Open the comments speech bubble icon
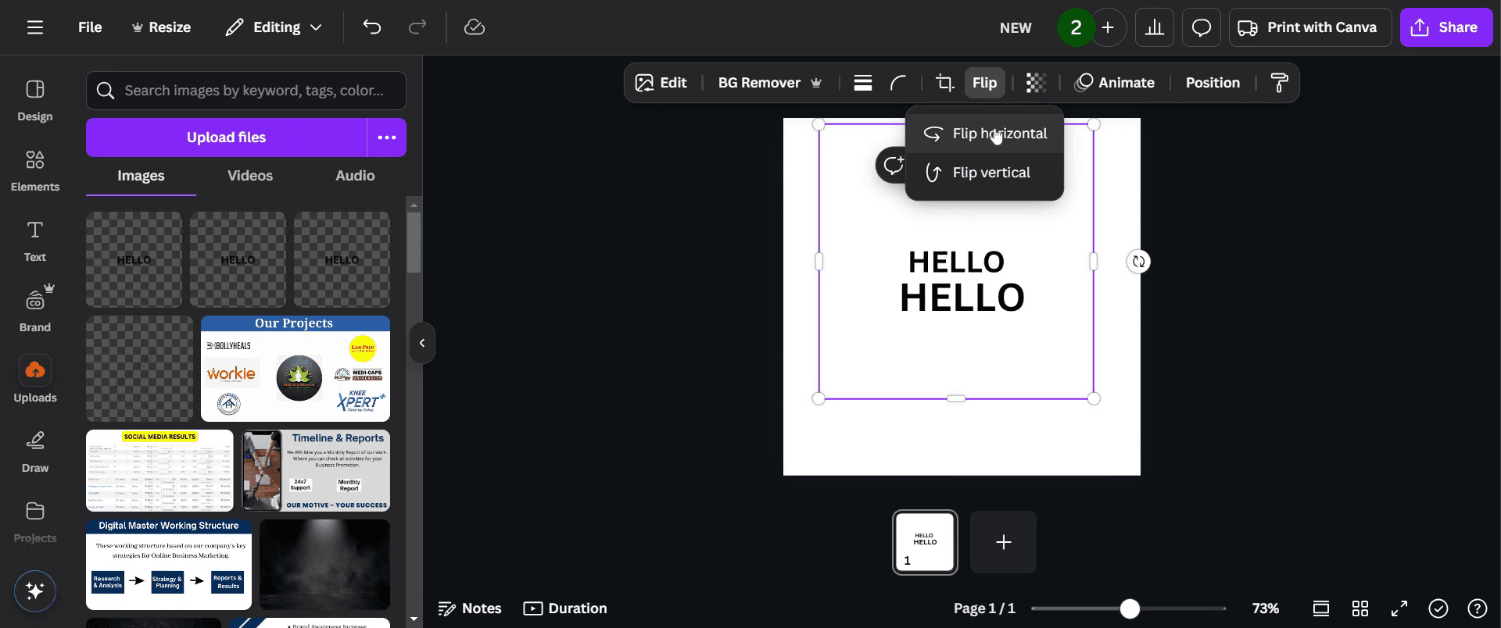This screenshot has width=1501, height=628. click(1202, 27)
